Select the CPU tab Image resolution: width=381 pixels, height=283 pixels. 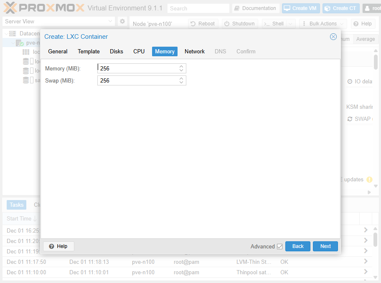tap(139, 51)
